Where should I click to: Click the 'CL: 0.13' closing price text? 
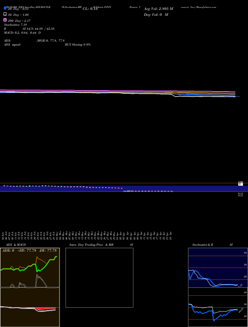point(90,9)
